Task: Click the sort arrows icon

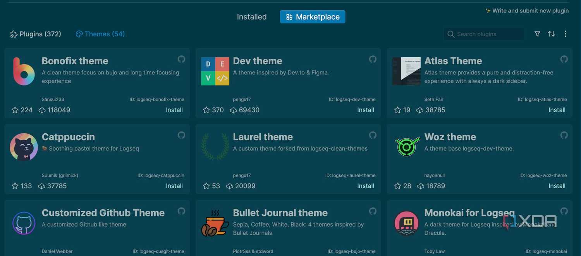Action: (552, 34)
